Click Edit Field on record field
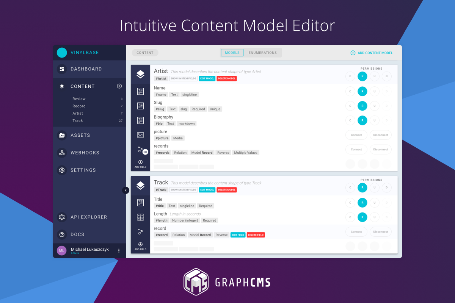The width and height of the screenshot is (455, 303). point(238,235)
